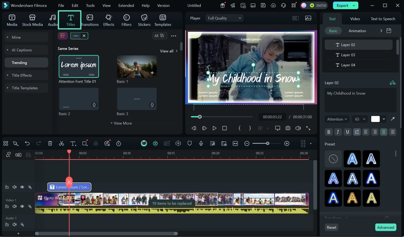Viewport: 404px width, 237px height.
Task: Switch to the Animation sub-tab
Action: 357,31
